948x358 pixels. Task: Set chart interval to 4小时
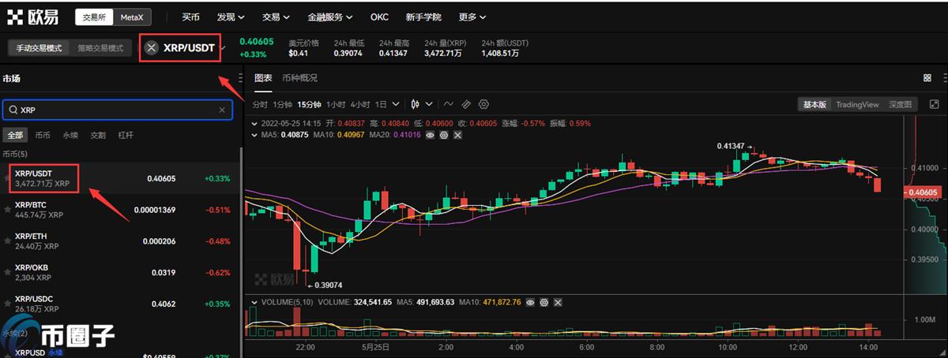tap(360, 104)
